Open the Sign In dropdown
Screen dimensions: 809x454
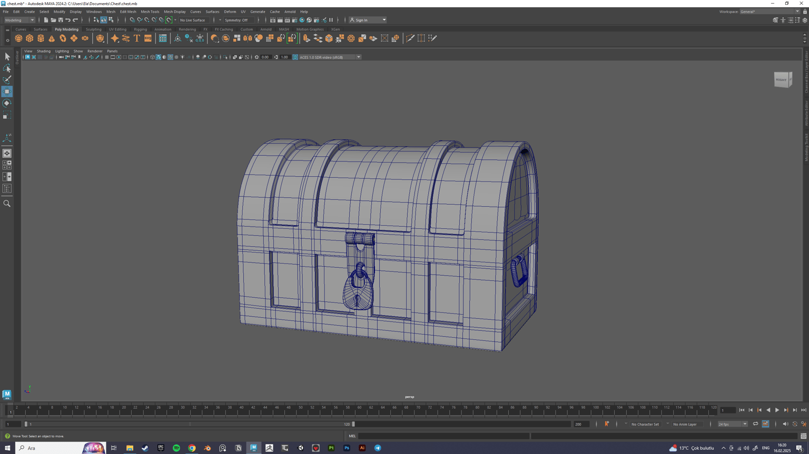coord(368,20)
